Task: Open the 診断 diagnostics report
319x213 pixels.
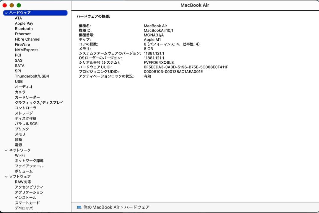Action: coord(18,139)
